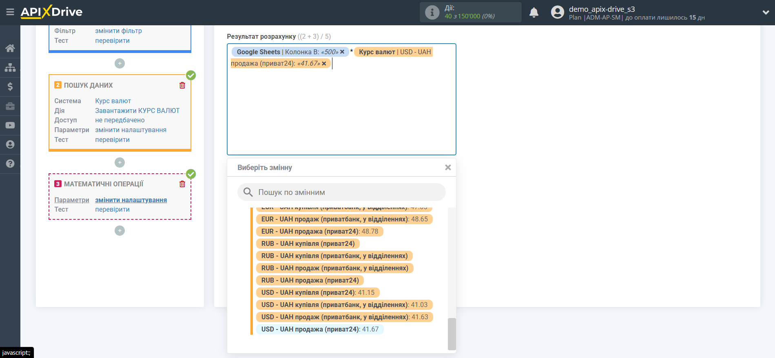Click the Параметри label in Математичні операції

72,200
